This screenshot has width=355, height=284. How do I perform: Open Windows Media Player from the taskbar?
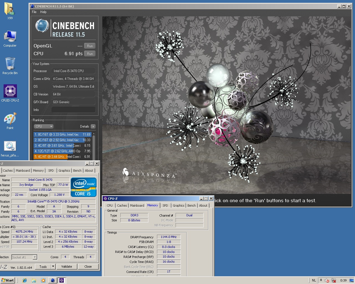point(43,280)
